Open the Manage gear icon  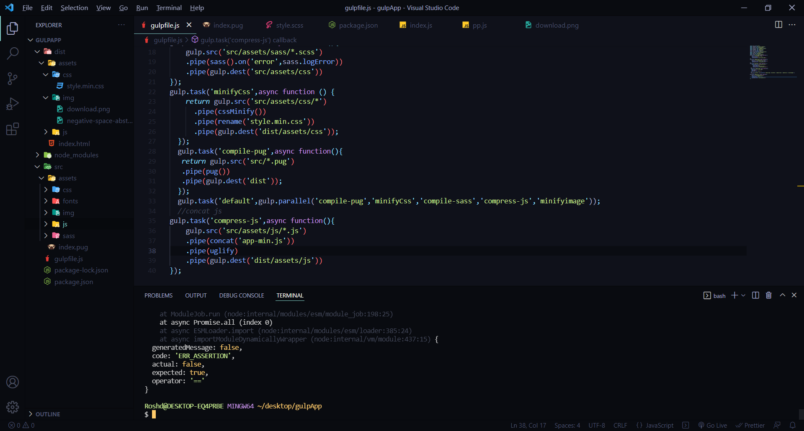[x=13, y=407]
